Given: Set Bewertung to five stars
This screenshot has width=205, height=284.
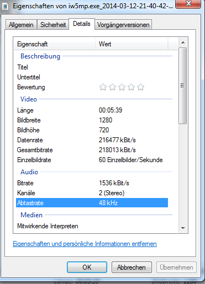Looking at the screenshot, I should tap(140, 87).
